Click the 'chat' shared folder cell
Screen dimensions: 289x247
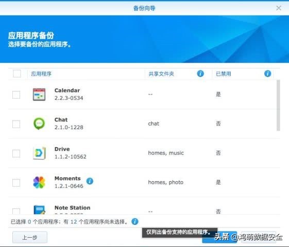[154, 123]
